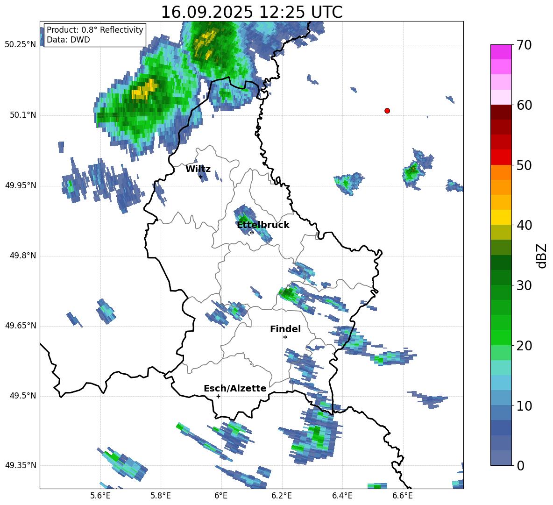The width and height of the screenshot is (553, 505).
Task: Click the 49.35°N latitude label
Action: (21, 465)
